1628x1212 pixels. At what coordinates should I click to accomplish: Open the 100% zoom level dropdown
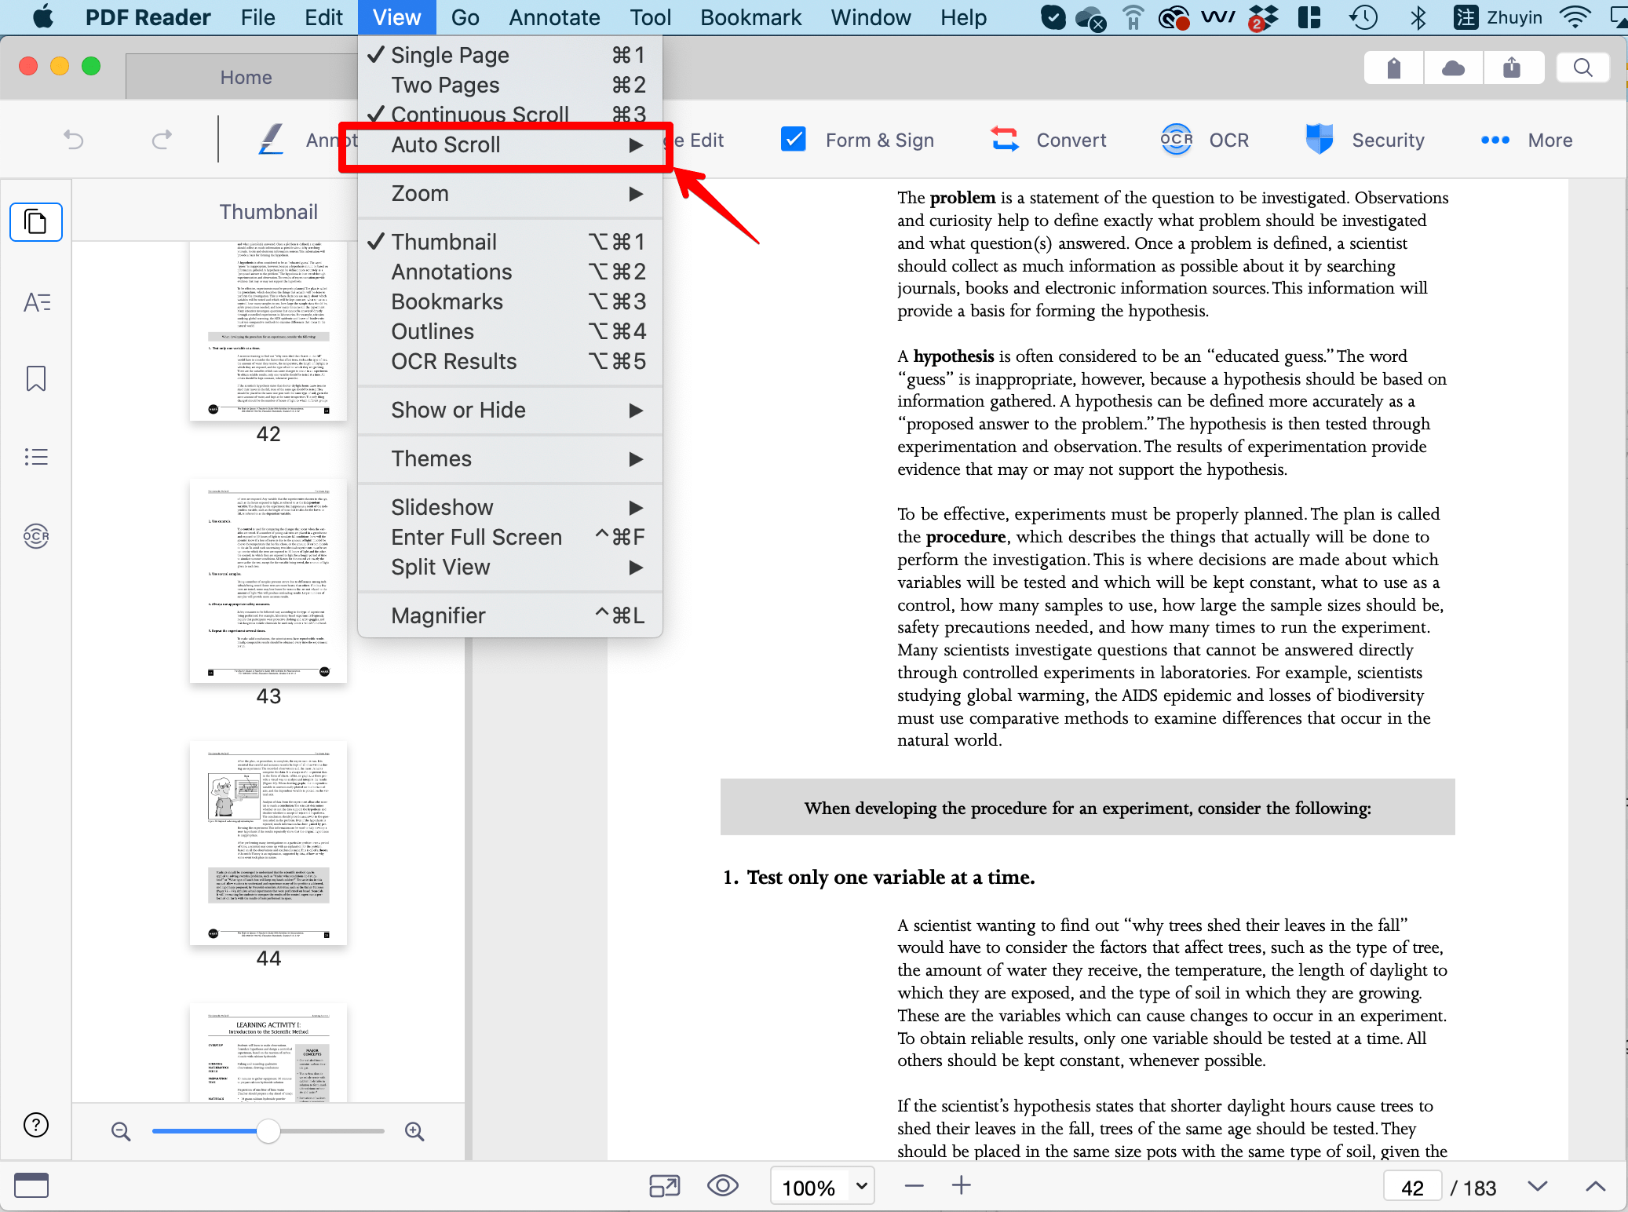pyautogui.click(x=821, y=1186)
